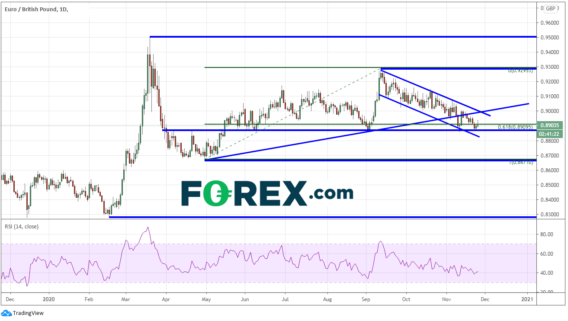This screenshot has height=321, width=568.
Task: Select the RSI (14, close) indicator label
Action: click(22, 226)
